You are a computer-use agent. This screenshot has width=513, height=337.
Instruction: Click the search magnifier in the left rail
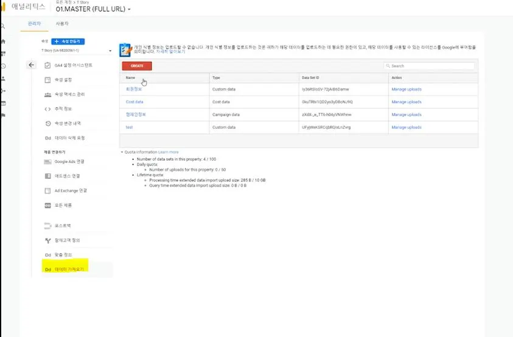[2, 26]
